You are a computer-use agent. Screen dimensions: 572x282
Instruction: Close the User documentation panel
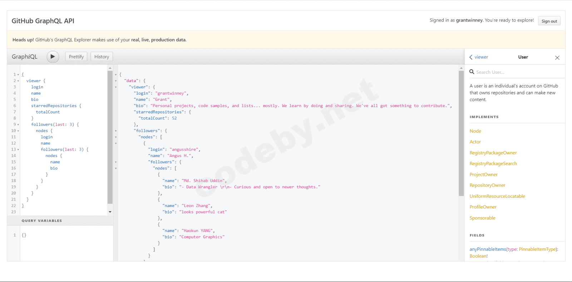557,57
